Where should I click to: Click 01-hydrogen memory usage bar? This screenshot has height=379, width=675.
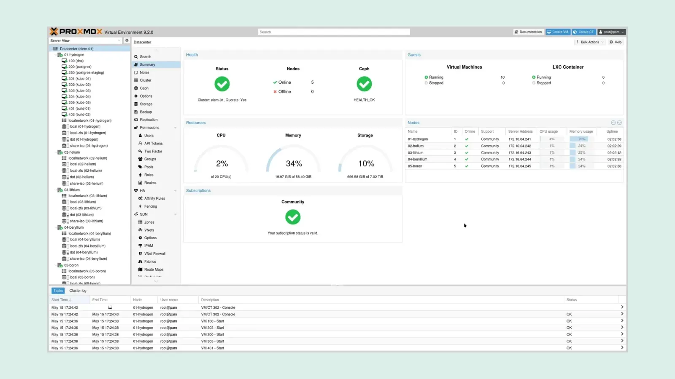click(x=581, y=139)
